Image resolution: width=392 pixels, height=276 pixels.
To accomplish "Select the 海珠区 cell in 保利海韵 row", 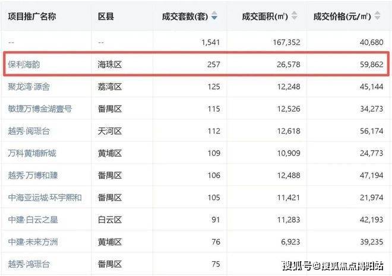I will 110,65.
